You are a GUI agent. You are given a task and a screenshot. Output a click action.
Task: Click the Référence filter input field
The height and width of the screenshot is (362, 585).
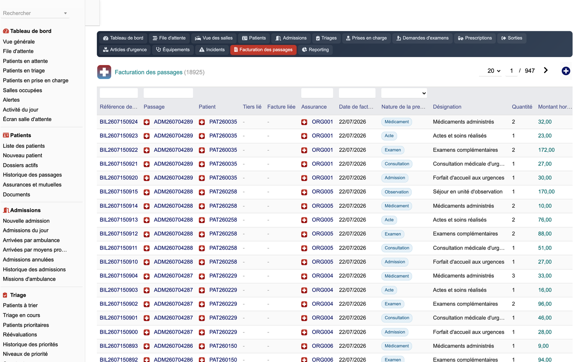[x=119, y=93]
